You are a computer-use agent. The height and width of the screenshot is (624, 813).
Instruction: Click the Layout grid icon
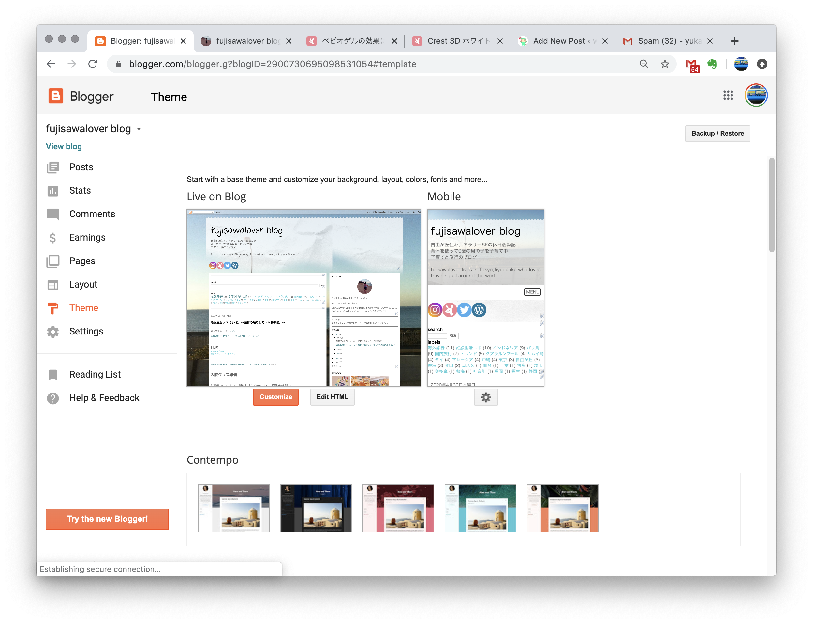(x=53, y=285)
